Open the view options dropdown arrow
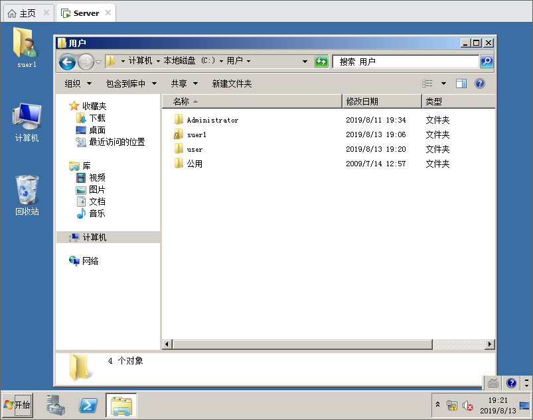 [x=443, y=83]
